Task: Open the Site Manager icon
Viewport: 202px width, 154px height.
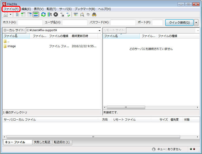Action: pos(6,15)
